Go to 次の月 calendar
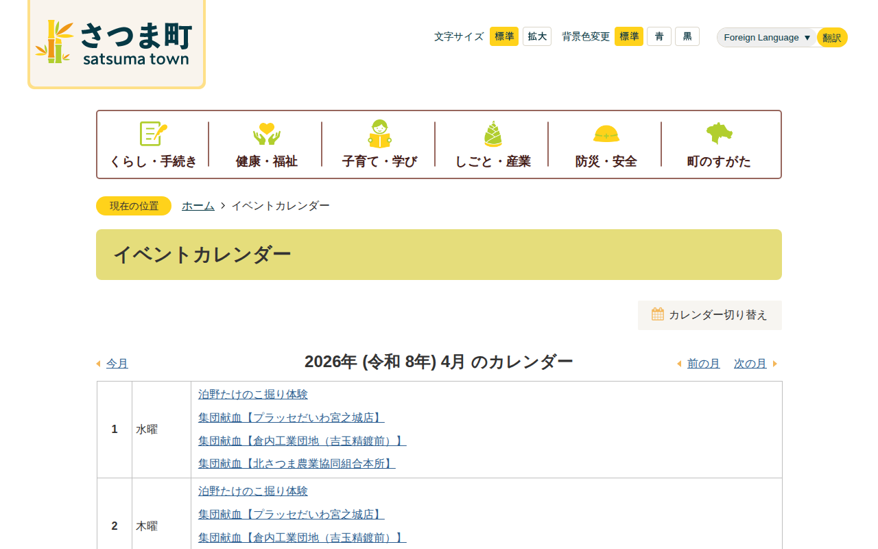This screenshot has height=549, width=878. (750, 364)
